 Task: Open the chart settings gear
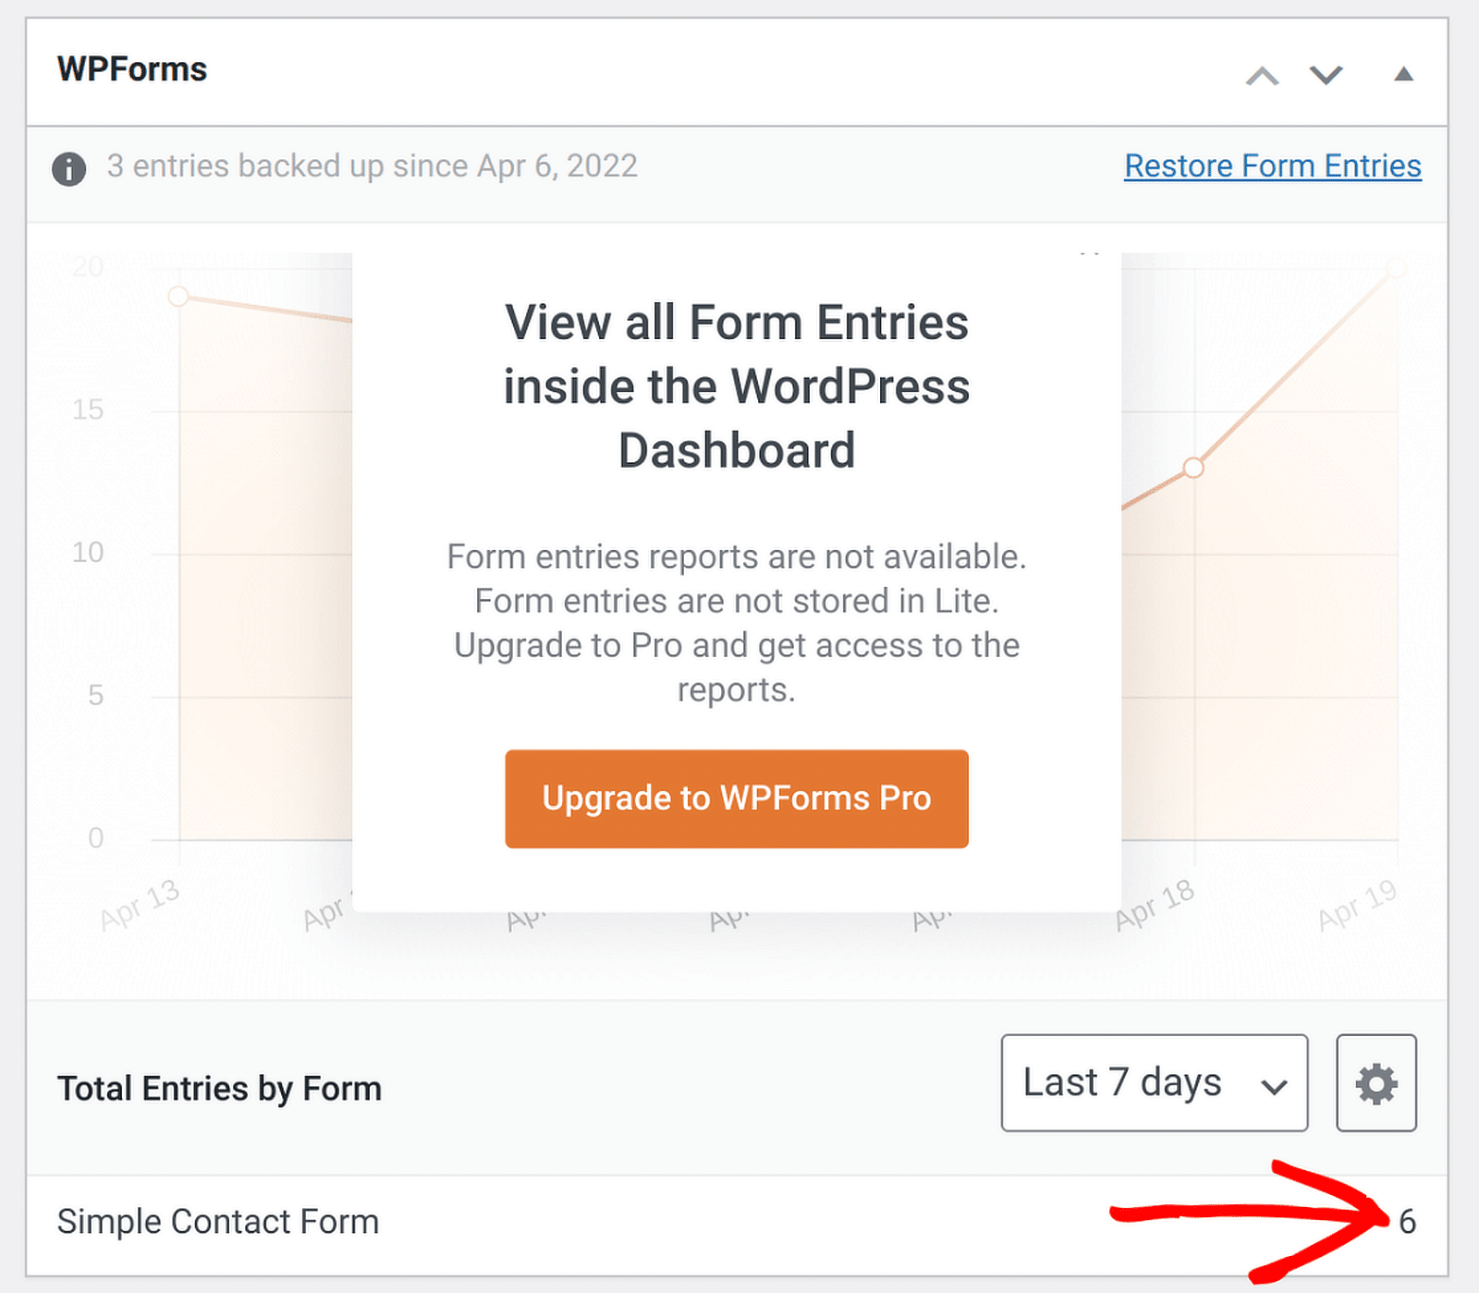[x=1376, y=1082]
